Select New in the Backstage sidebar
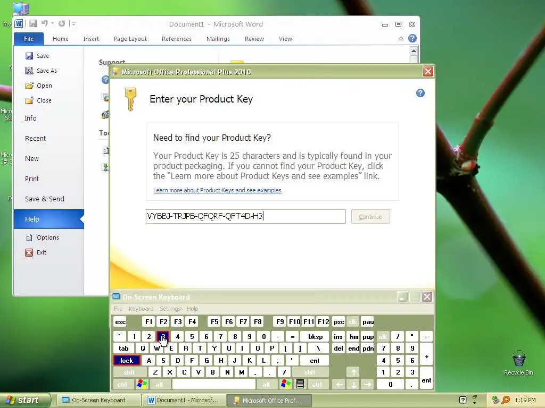 [32, 158]
